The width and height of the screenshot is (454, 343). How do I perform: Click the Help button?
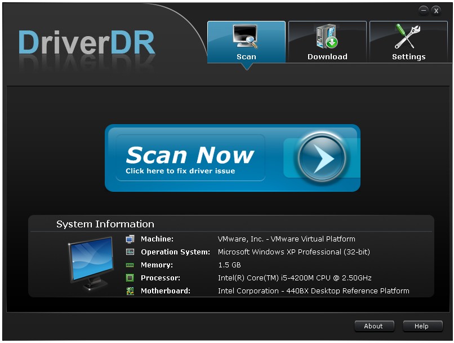click(x=422, y=326)
